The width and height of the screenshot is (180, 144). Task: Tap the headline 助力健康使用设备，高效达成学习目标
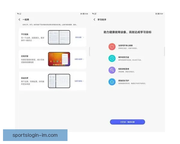(127, 32)
